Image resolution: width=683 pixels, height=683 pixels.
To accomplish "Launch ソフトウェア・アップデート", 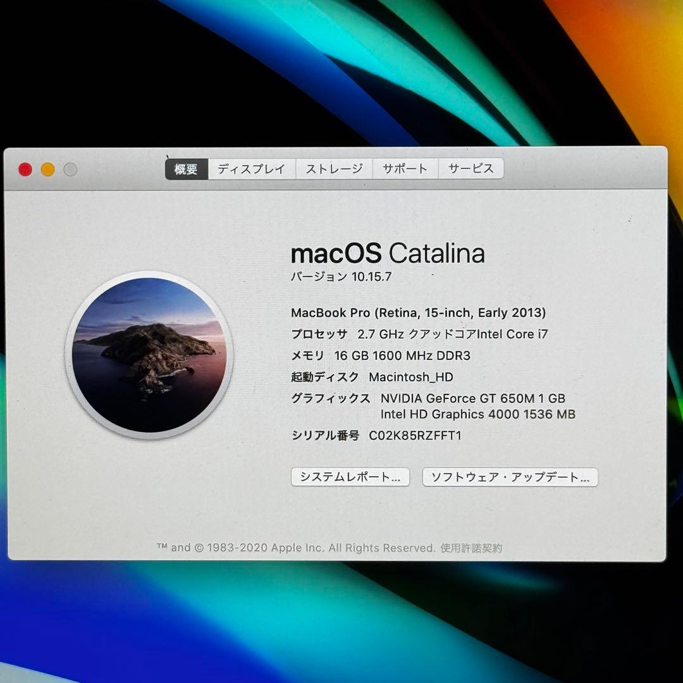I will pyautogui.click(x=510, y=477).
